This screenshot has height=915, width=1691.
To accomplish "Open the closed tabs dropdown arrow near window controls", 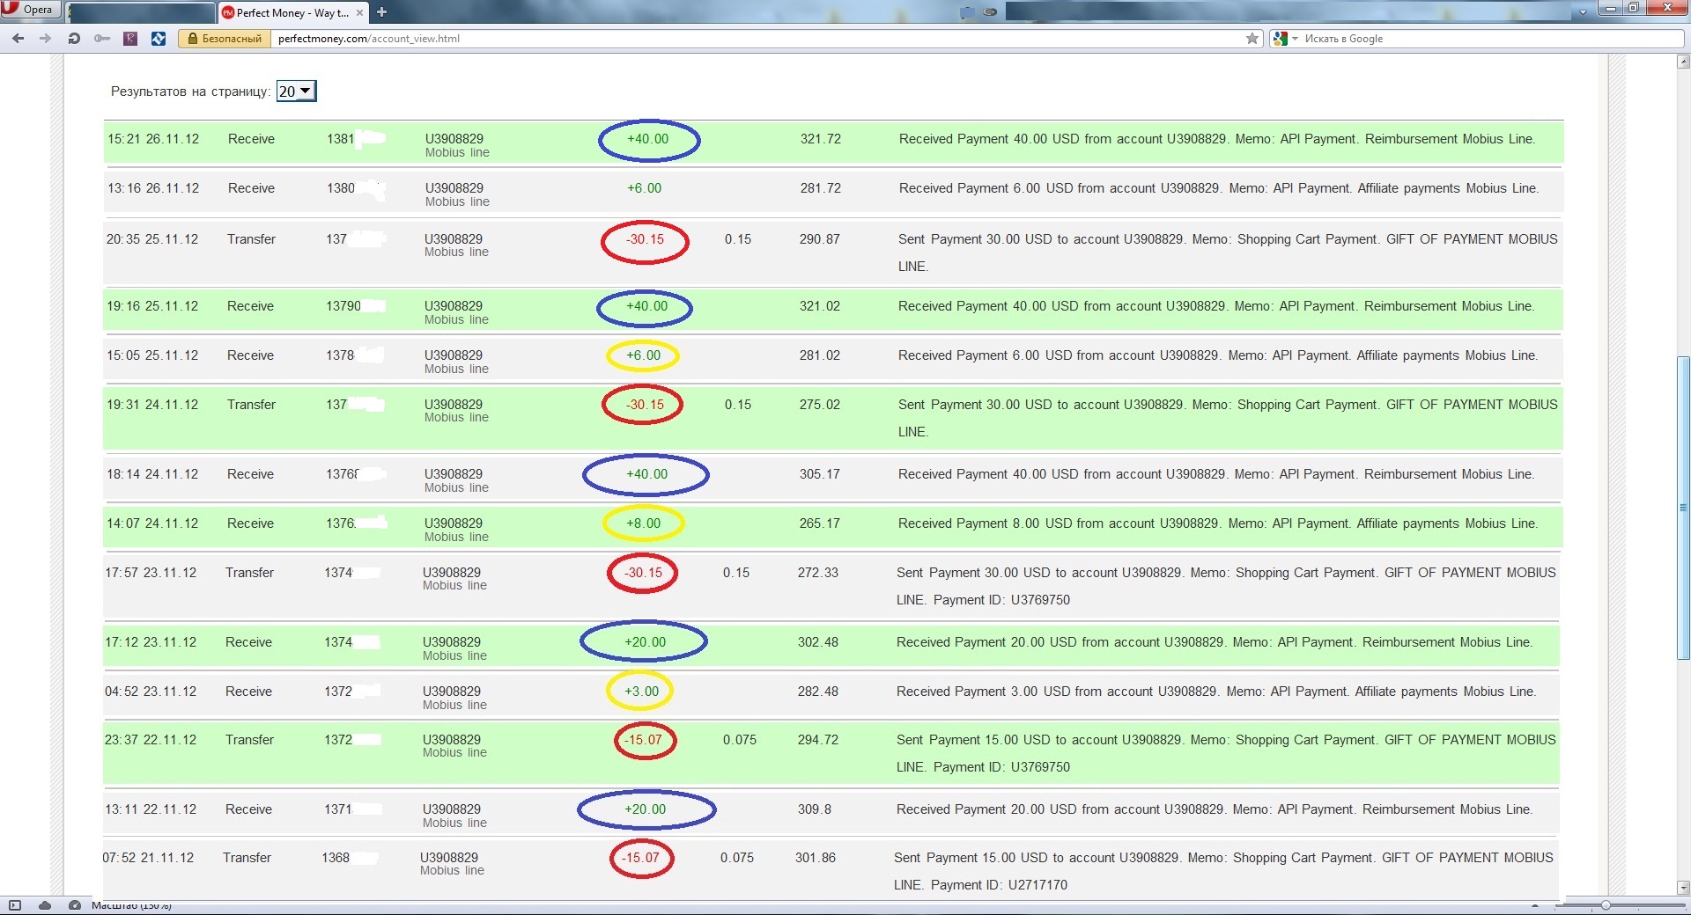I will [x=1583, y=12].
